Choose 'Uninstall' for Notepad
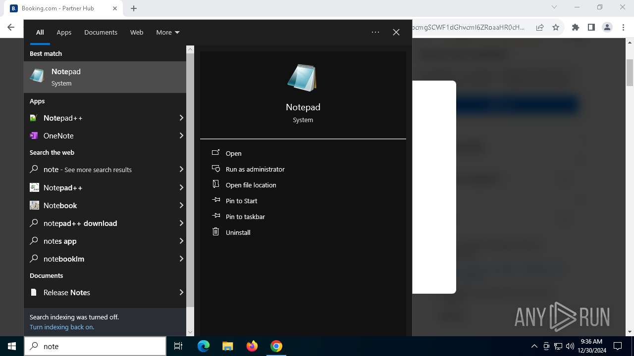This screenshot has height=356, width=634. [x=238, y=232]
